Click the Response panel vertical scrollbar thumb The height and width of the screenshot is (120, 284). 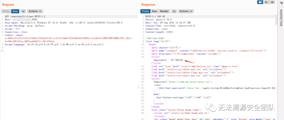276,20
